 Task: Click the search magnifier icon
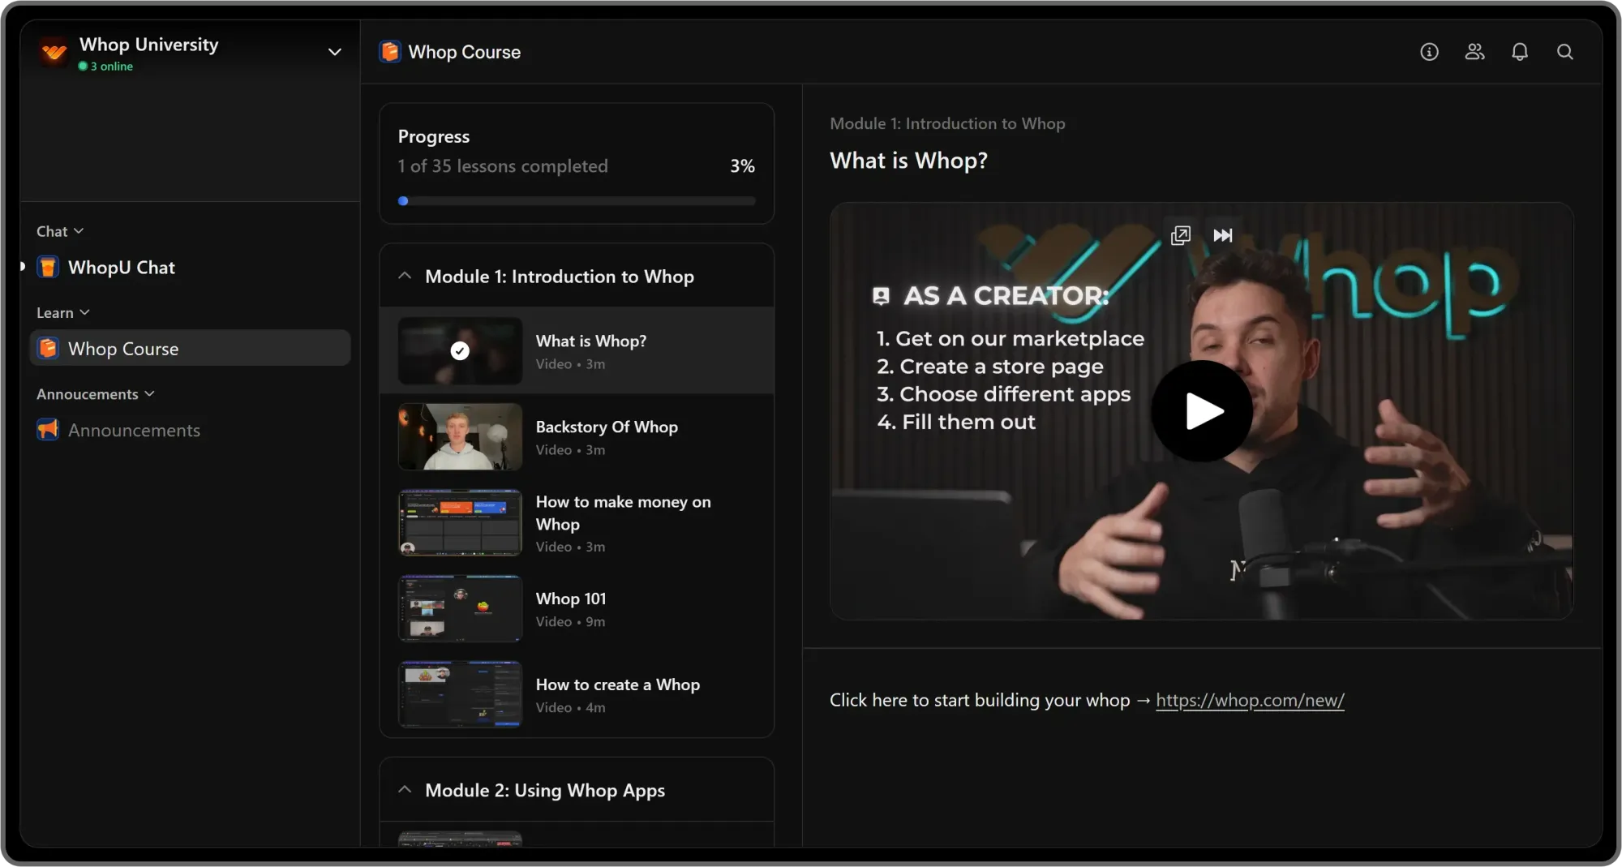point(1565,52)
